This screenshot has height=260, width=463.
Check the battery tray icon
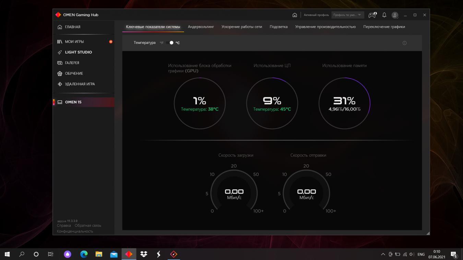(x=397, y=255)
